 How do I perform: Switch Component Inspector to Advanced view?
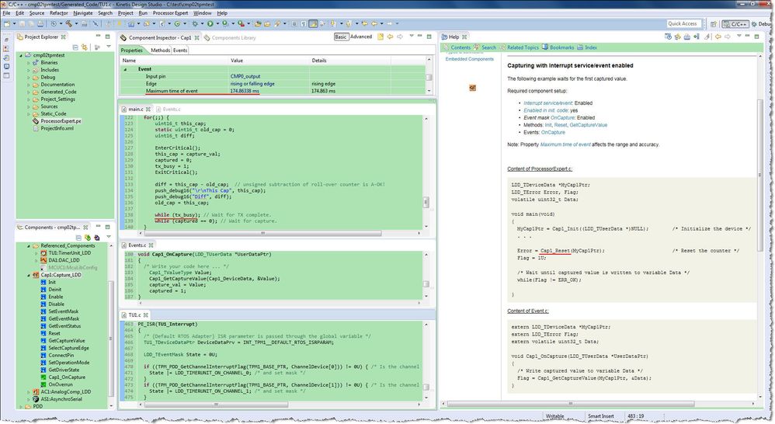tap(361, 37)
